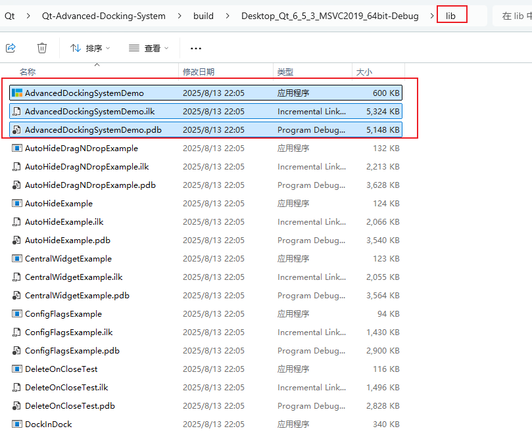Select ConfigFlagsExample file name

(x=63, y=314)
